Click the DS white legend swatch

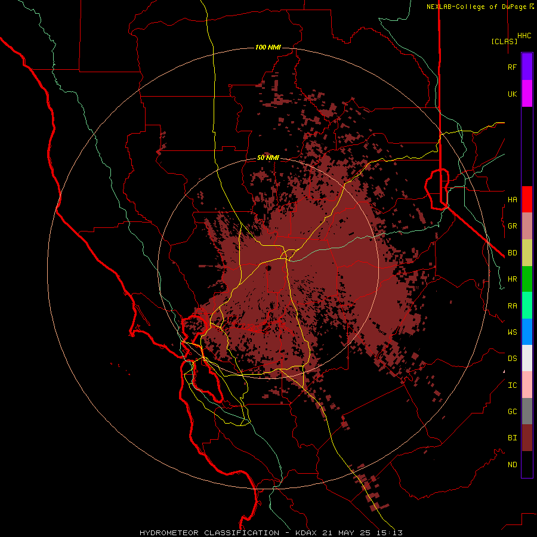tap(527, 358)
